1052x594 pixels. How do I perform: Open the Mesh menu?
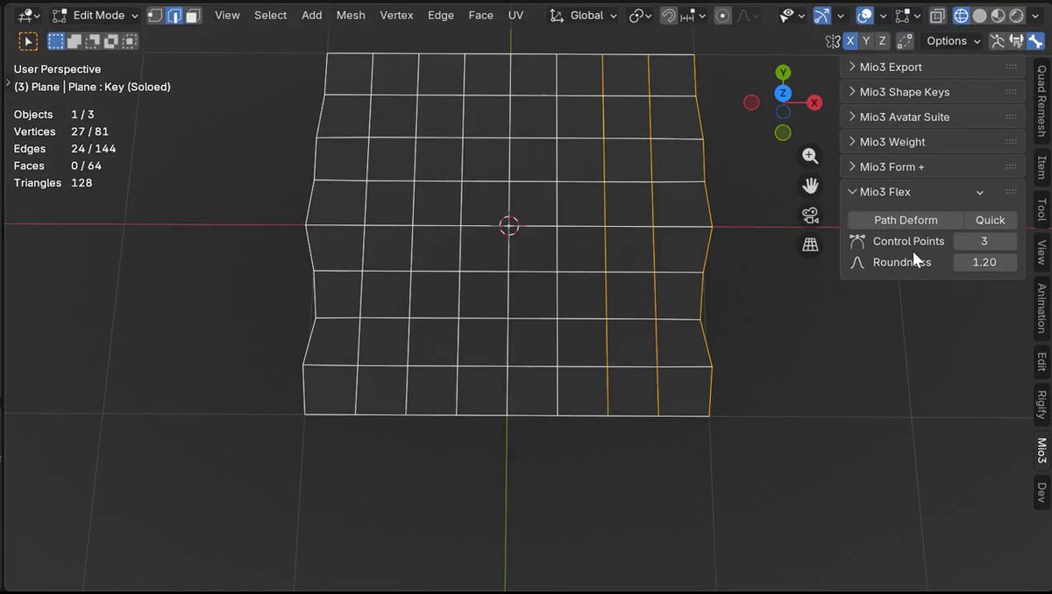(351, 15)
